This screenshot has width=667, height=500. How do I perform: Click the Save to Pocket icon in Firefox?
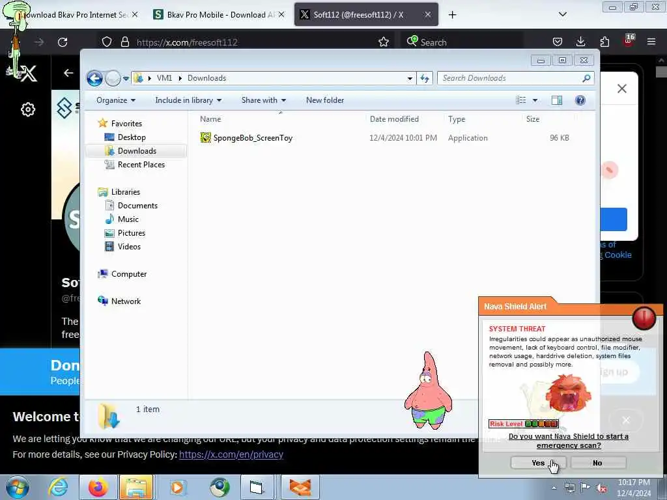(x=558, y=42)
